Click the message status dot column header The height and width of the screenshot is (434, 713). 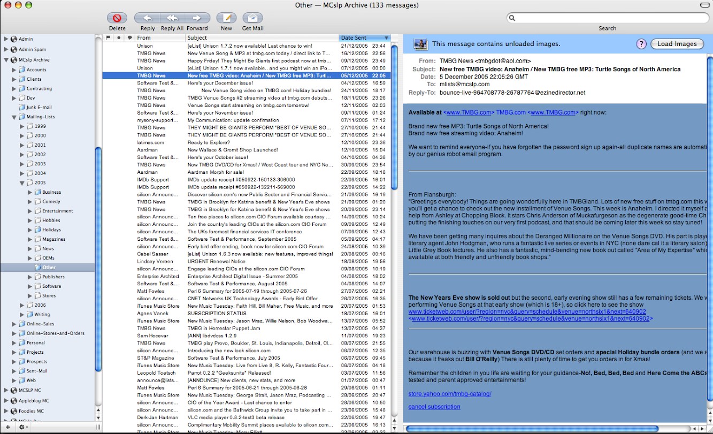coord(118,38)
